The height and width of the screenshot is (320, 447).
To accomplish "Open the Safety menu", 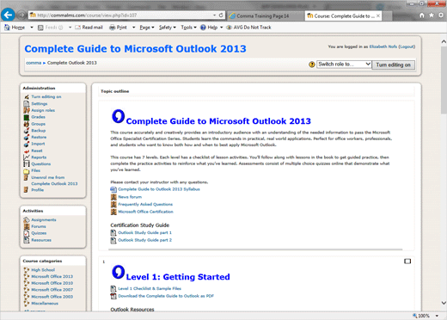I will pyautogui.click(x=168, y=28).
